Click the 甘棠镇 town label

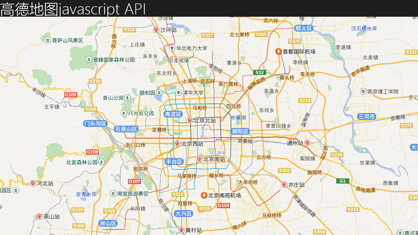(x=367, y=163)
